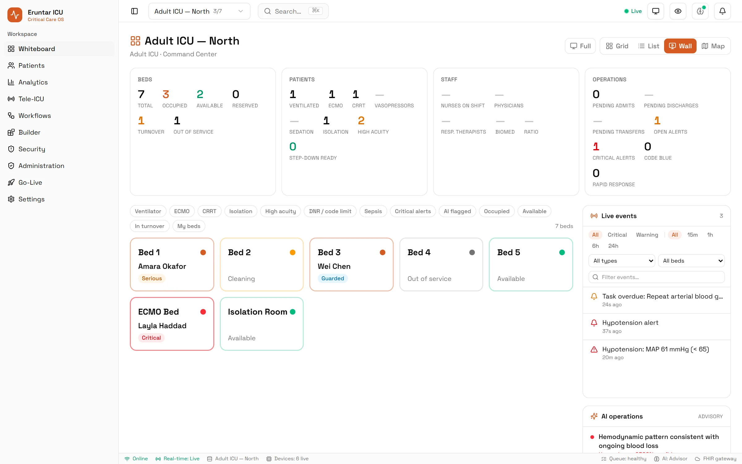Toggle the eye visibility icon in header
The height and width of the screenshot is (464, 742).
pyautogui.click(x=678, y=11)
